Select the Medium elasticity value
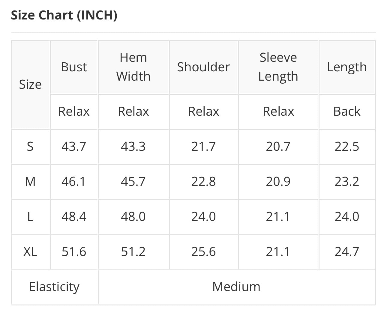This screenshot has height=315, width=387. (x=236, y=287)
